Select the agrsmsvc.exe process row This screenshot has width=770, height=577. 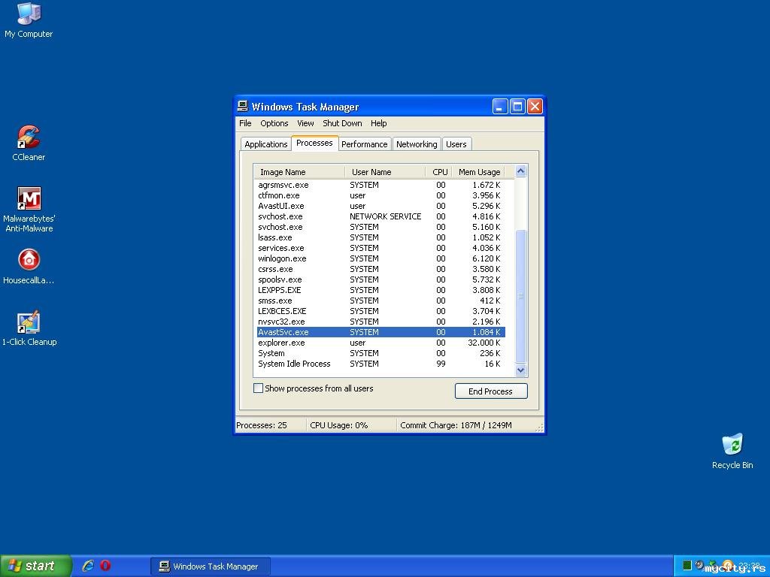[380, 185]
